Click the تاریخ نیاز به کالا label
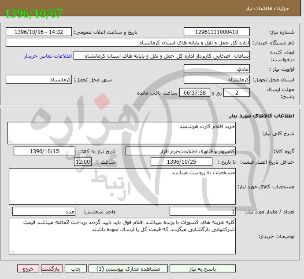Image resolution: width=304 pixels, height=279 pixels. click(98, 151)
